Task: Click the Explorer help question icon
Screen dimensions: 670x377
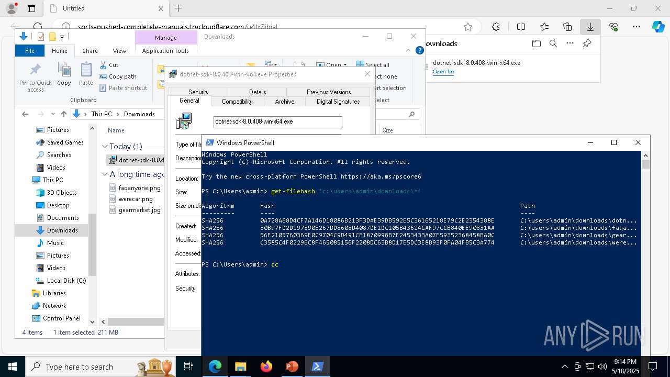Action: point(419,51)
